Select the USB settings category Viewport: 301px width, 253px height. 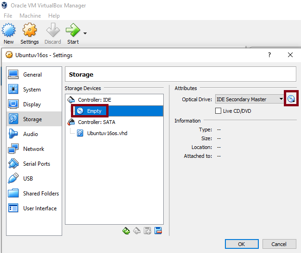pyautogui.click(x=34, y=178)
